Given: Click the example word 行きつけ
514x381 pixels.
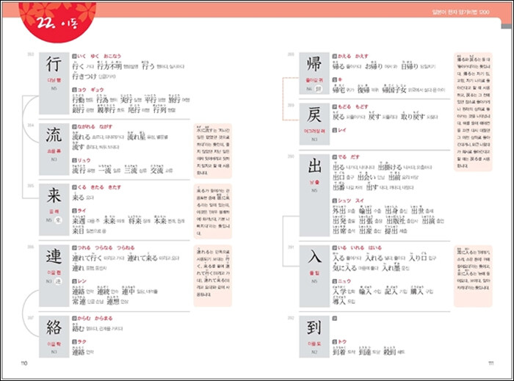Looking at the screenshot, I should click(x=84, y=76).
